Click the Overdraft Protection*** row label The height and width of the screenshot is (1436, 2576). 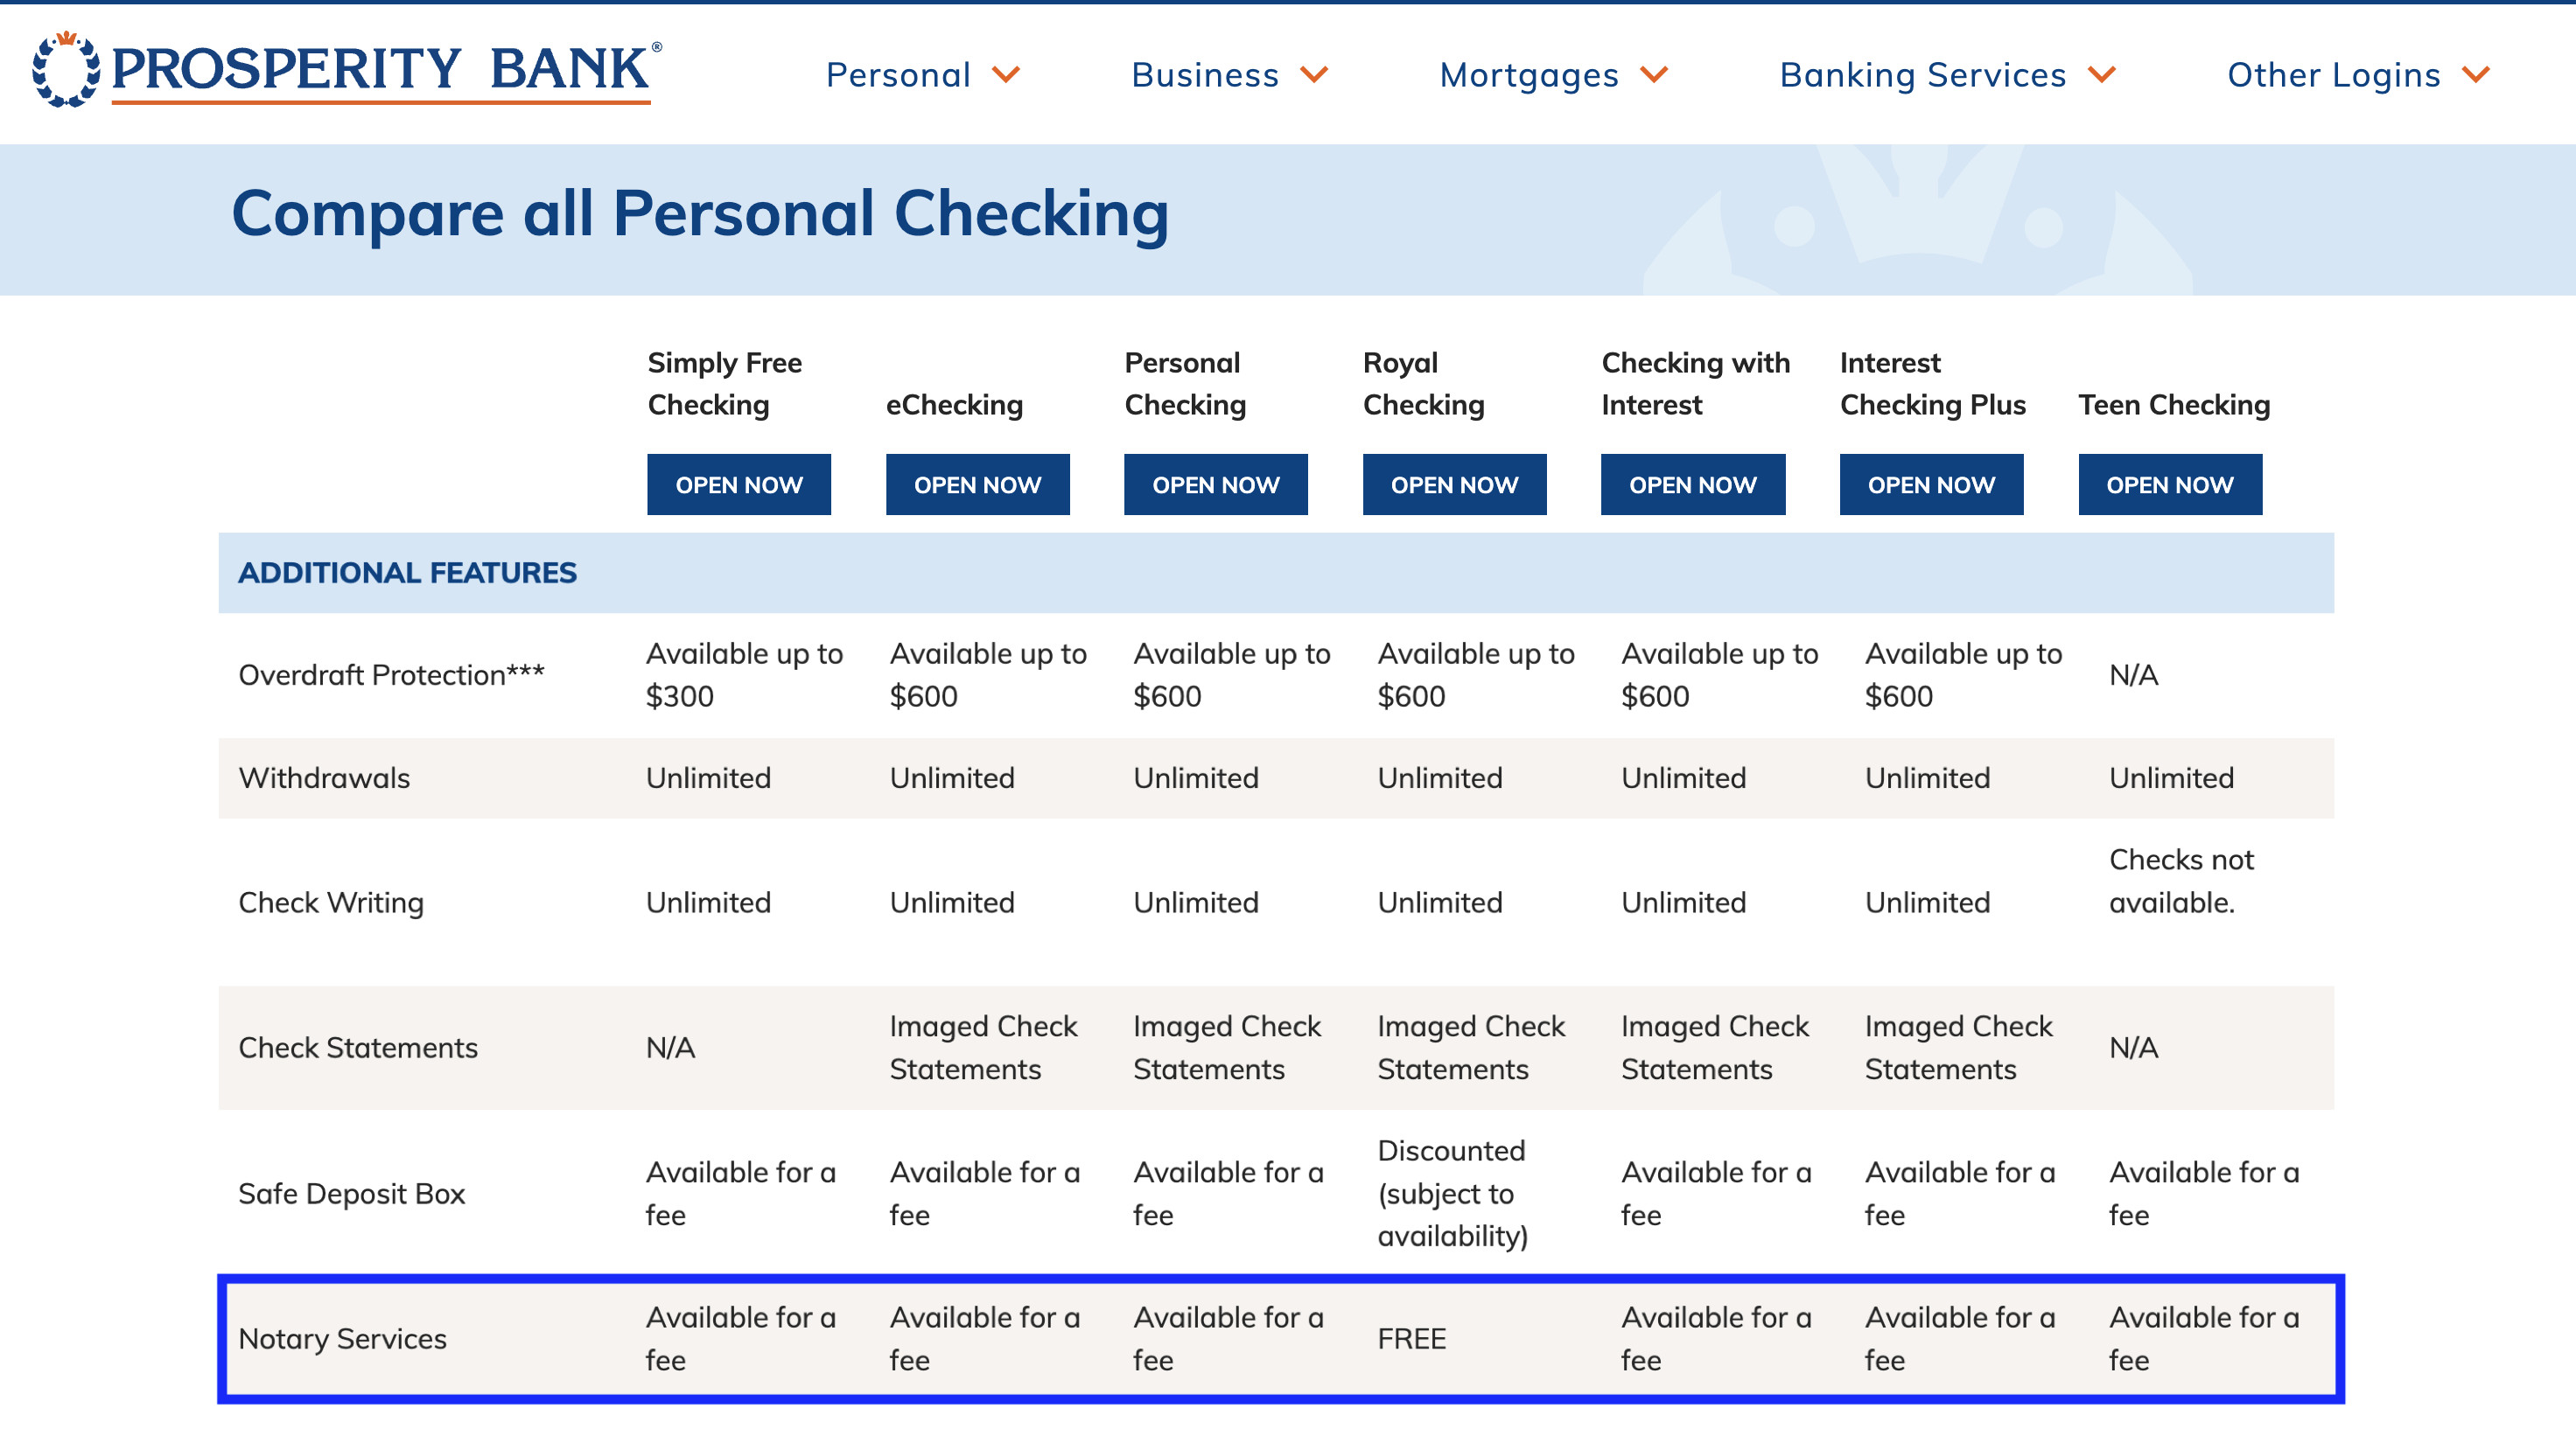391,675
